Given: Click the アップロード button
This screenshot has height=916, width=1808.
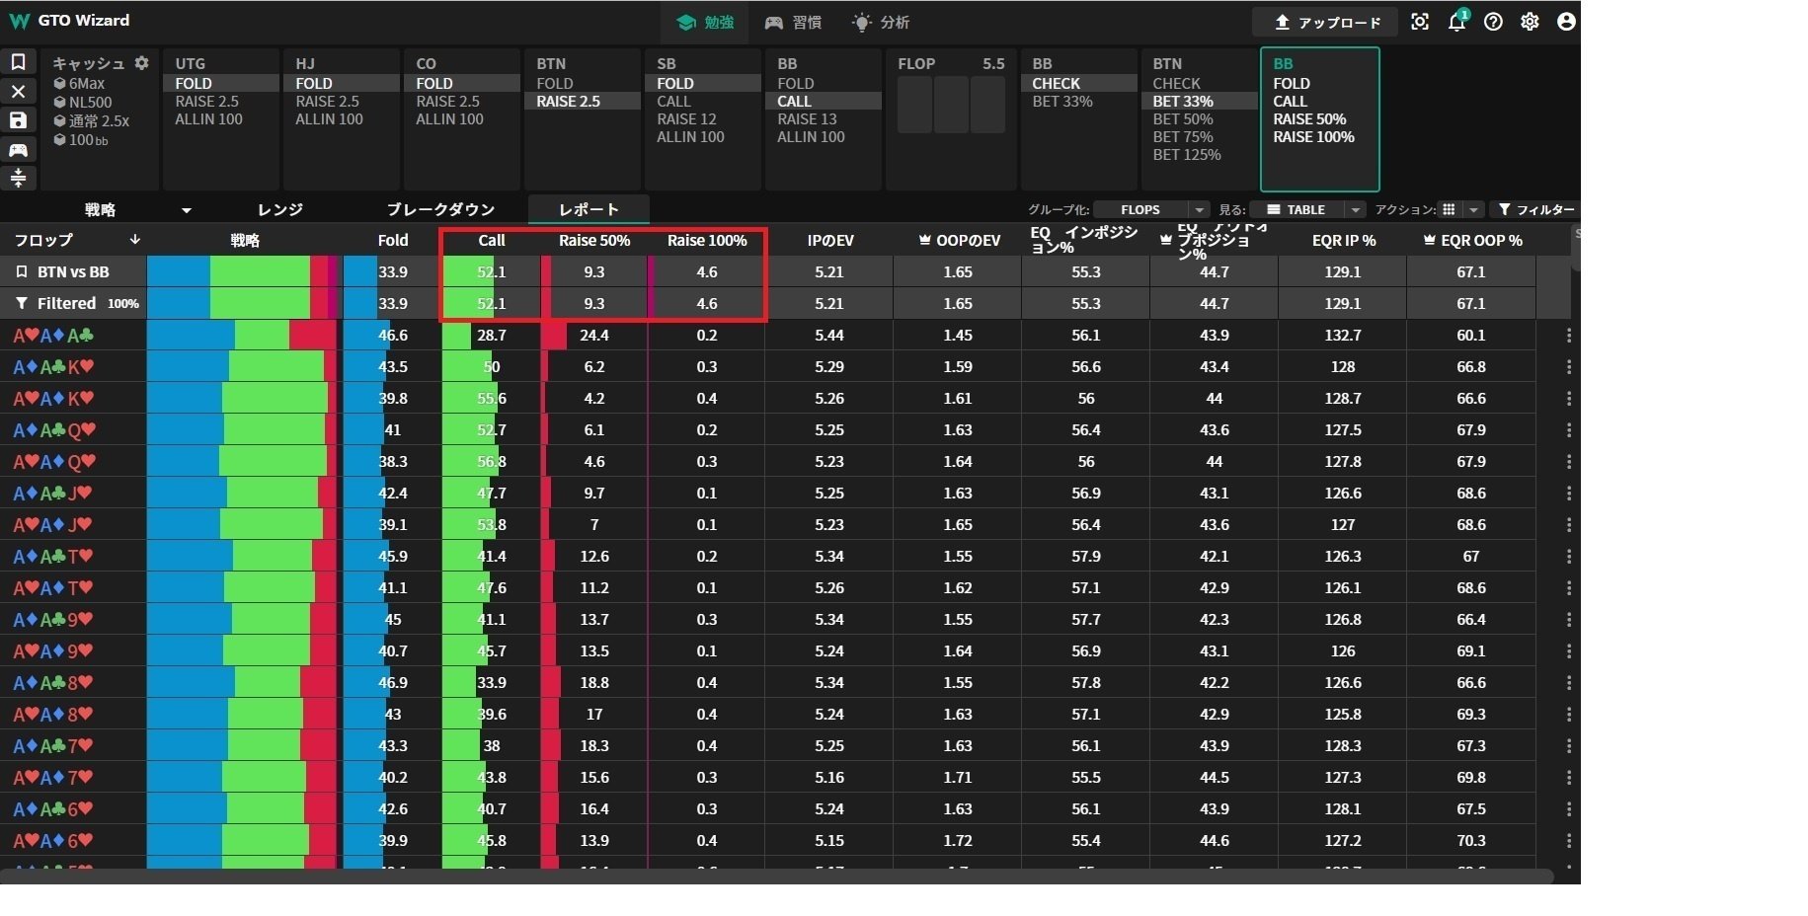Looking at the screenshot, I should tap(1325, 22).
